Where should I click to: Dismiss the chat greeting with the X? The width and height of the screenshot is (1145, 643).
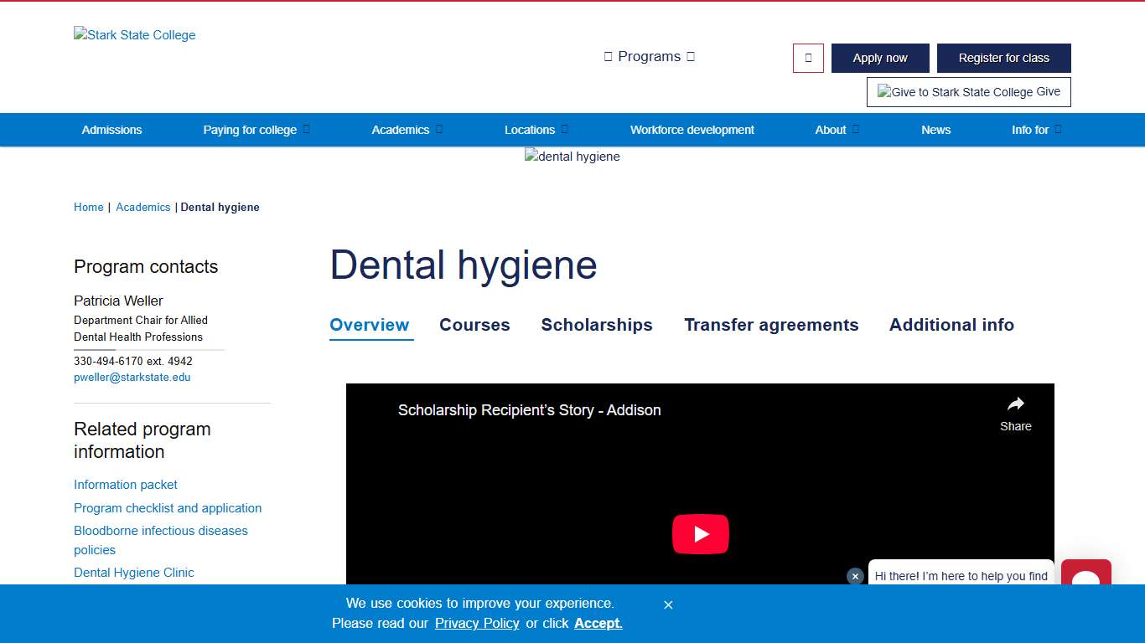click(x=855, y=576)
